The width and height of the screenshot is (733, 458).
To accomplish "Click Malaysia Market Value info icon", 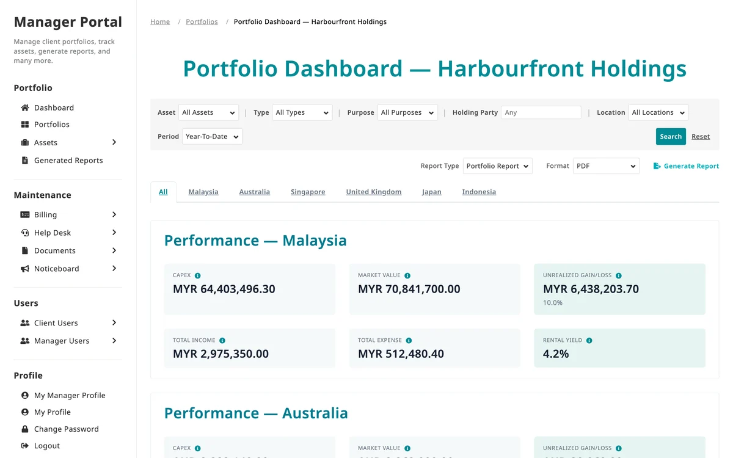I will [x=407, y=276].
